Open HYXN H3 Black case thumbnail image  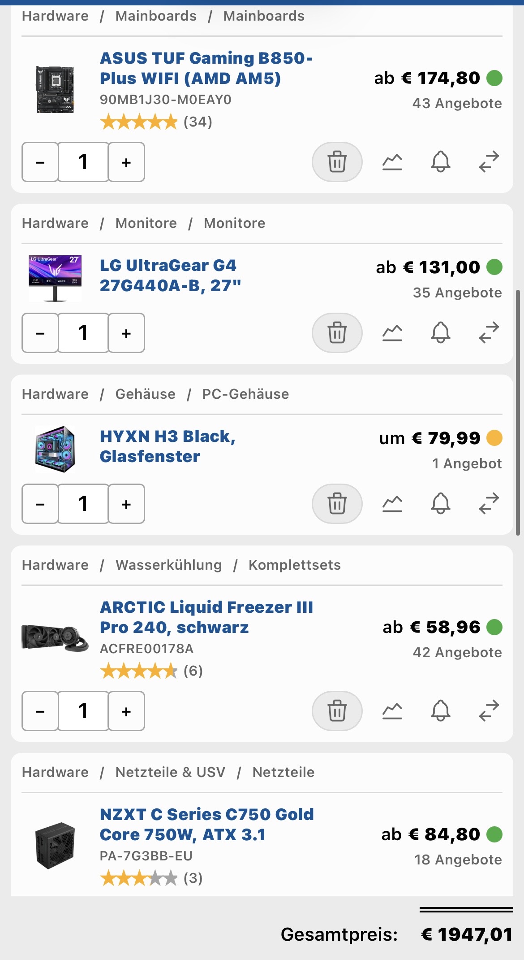tap(55, 449)
